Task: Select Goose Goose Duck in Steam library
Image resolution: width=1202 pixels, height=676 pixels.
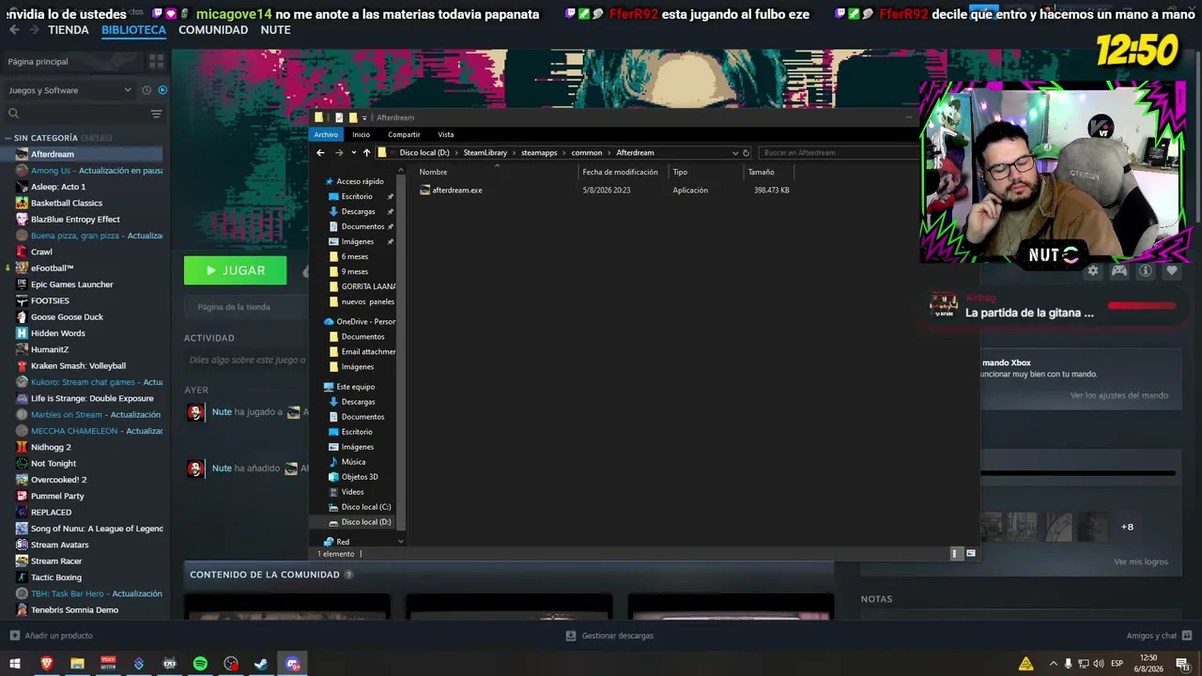Action: point(67,316)
